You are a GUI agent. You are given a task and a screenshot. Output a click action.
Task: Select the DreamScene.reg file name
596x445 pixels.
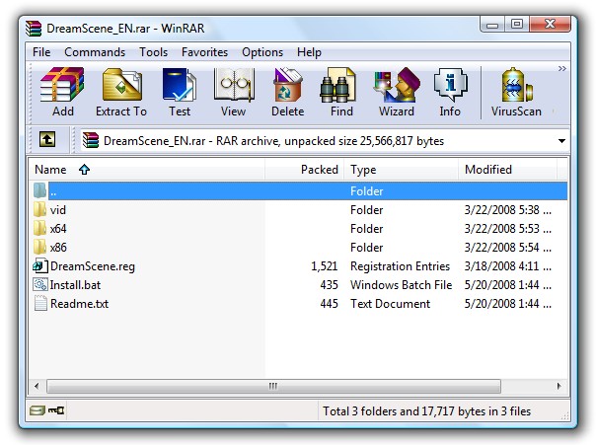[x=93, y=266]
